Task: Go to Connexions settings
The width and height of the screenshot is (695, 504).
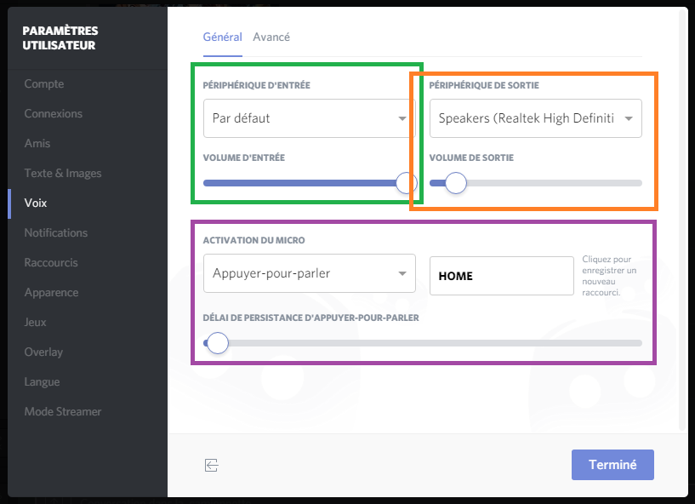Action: (x=54, y=113)
